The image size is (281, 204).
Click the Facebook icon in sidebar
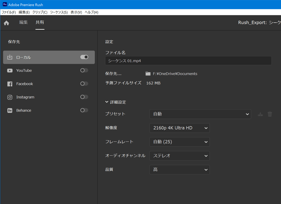click(x=10, y=84)
